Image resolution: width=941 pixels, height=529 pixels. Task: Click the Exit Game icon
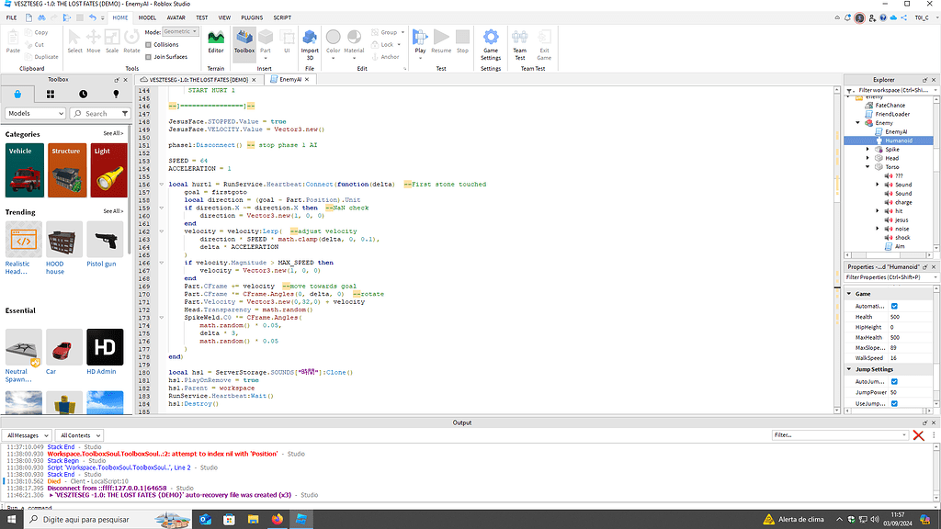(544, 44)
